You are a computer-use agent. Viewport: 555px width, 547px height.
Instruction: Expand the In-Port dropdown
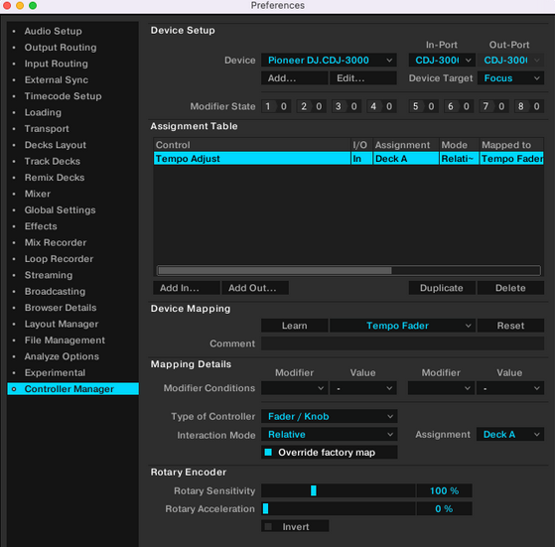(442, 61)
